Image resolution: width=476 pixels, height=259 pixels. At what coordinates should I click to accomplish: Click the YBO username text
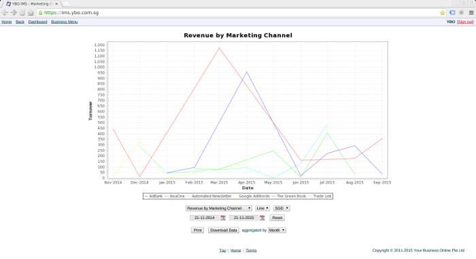pos(451,22)
